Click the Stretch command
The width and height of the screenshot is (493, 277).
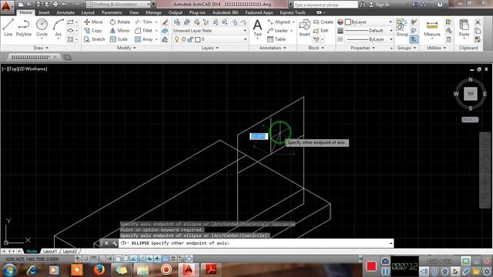[94, 39]
